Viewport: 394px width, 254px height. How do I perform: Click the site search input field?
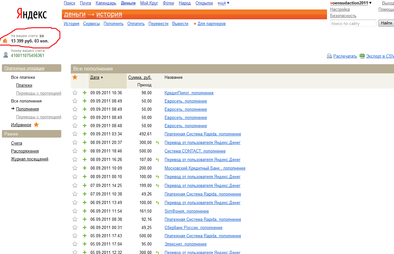click(x=353, y=23)
